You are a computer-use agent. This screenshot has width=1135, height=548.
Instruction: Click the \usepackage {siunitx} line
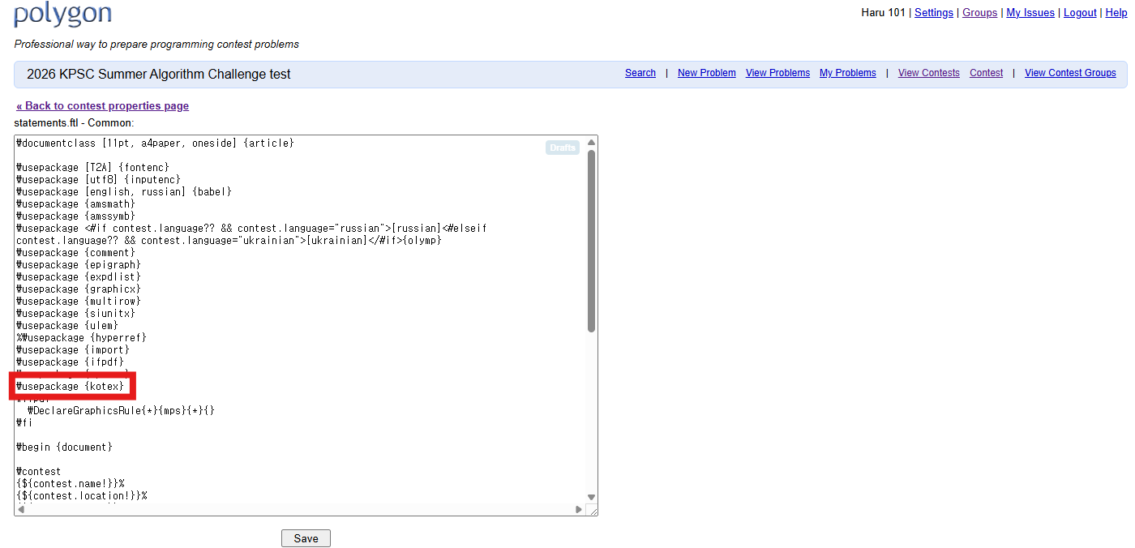click(x=76, y=314)
